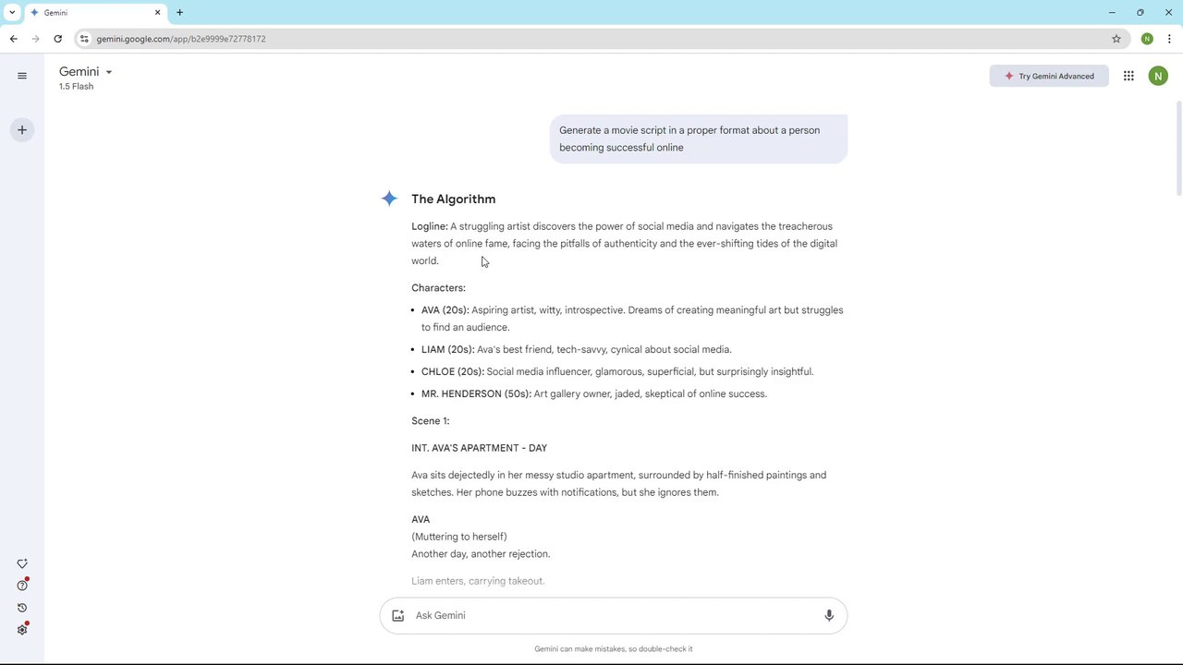View site information icon in address bar
The image size is (1183, 665).
[84, 39]
